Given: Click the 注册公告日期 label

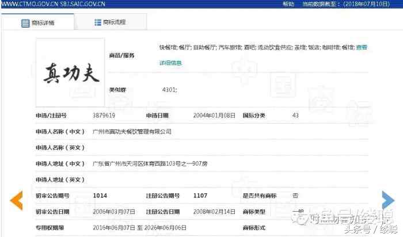Looking at the screenshot, I should coord(163,212).
